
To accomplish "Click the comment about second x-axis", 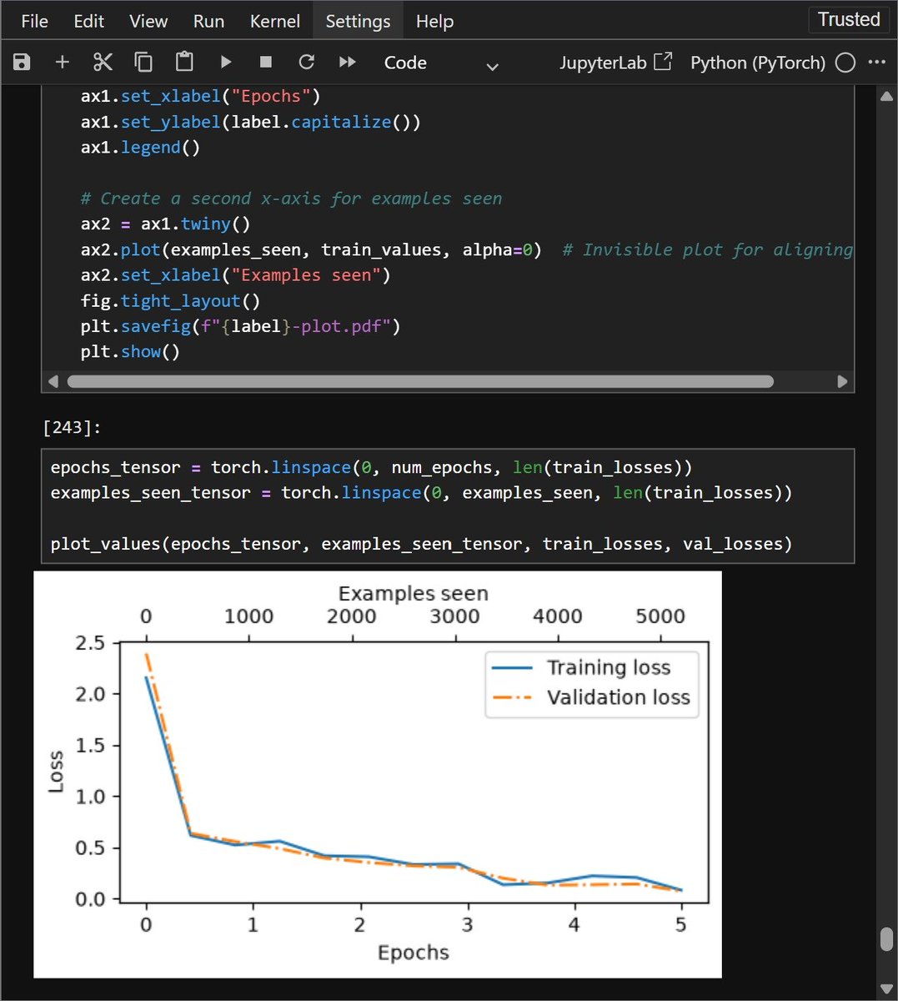I will coord(291,199).
